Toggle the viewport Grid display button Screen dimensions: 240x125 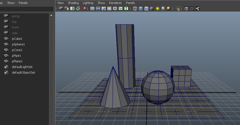coord(92,8)
